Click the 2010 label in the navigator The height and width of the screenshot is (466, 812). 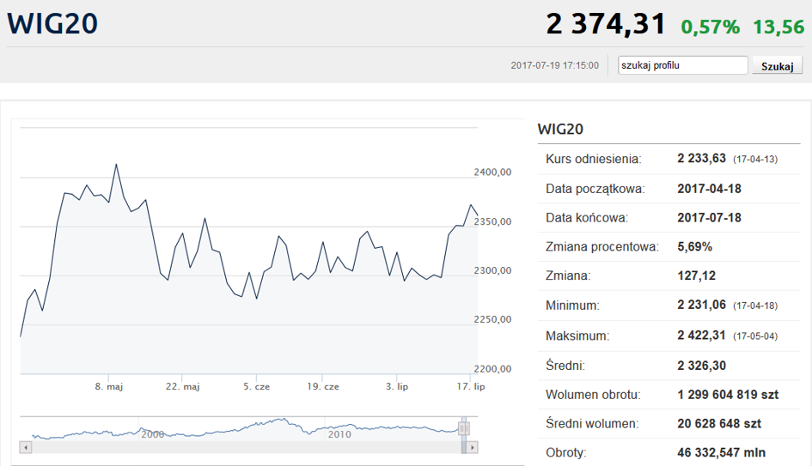pos(339,434)
